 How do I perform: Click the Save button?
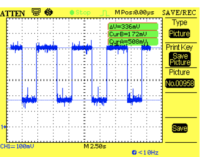(180, 128)
